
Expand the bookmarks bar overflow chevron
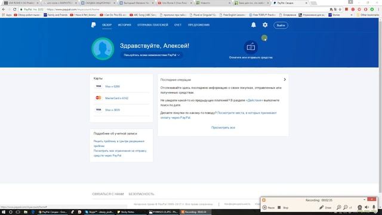(352, 15)
